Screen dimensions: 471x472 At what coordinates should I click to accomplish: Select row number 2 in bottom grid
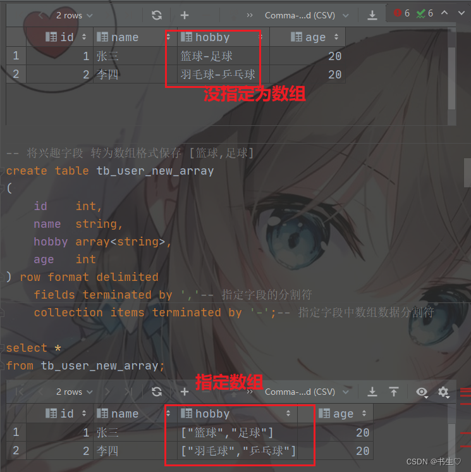pos(16,450)
